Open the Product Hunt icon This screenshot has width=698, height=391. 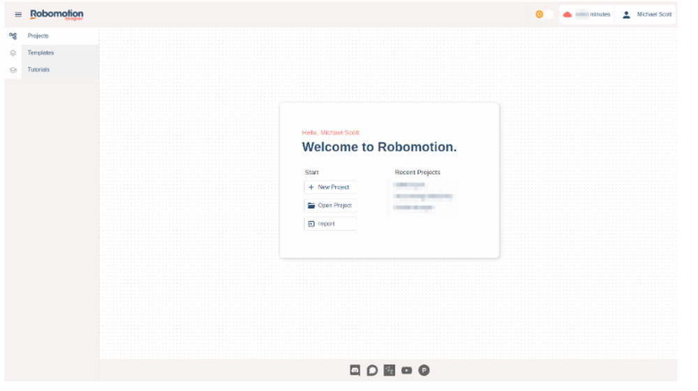[424, 371]
